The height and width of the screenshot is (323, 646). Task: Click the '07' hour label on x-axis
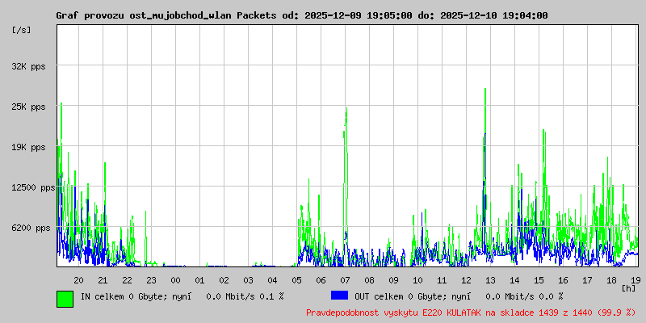tap(345, 280)
